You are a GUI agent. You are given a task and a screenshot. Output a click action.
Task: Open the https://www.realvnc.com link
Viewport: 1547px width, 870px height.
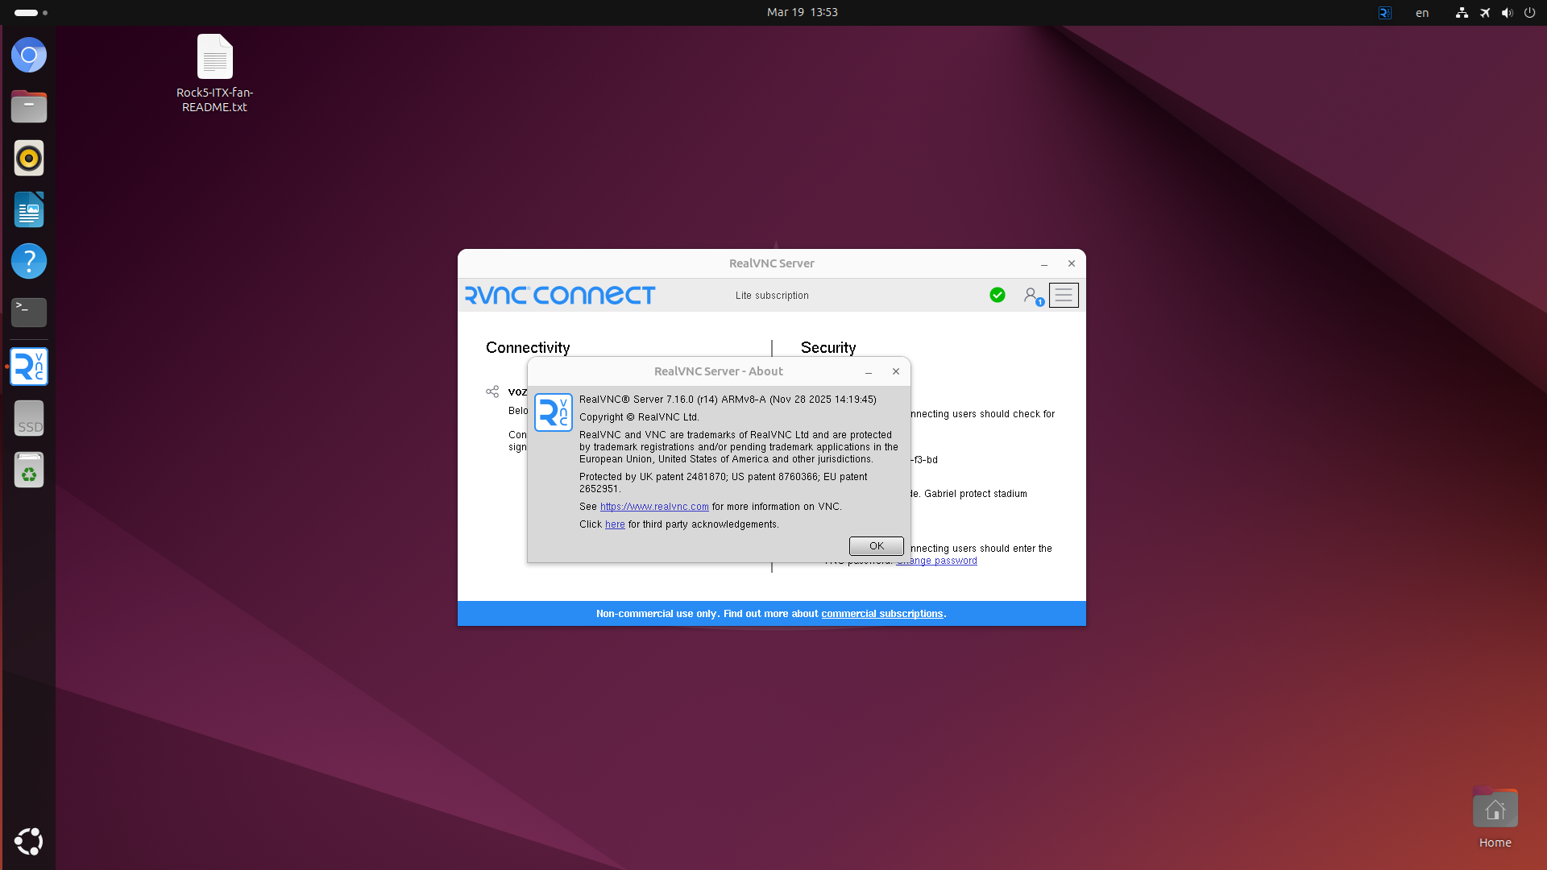(x=654, y=507)
